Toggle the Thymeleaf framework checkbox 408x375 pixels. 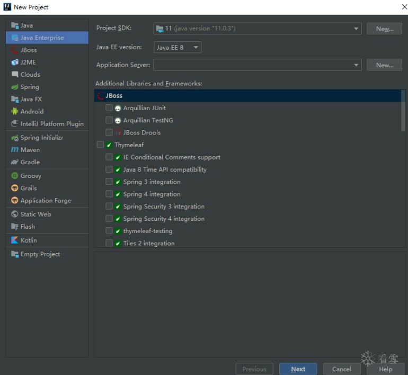(100, 145)
